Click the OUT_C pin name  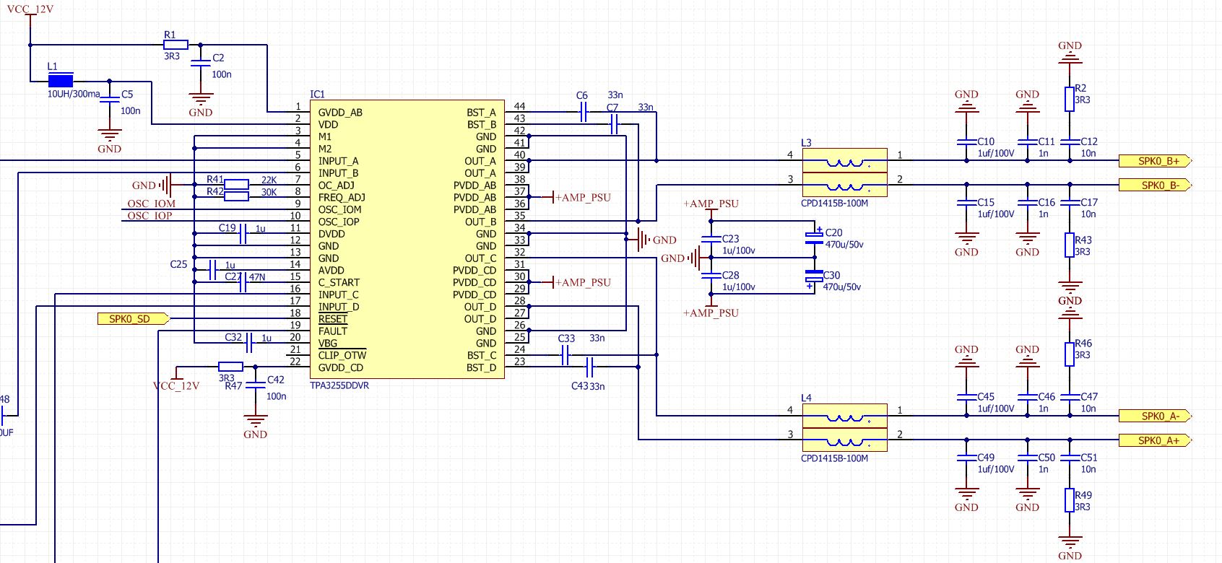point(480,258)
